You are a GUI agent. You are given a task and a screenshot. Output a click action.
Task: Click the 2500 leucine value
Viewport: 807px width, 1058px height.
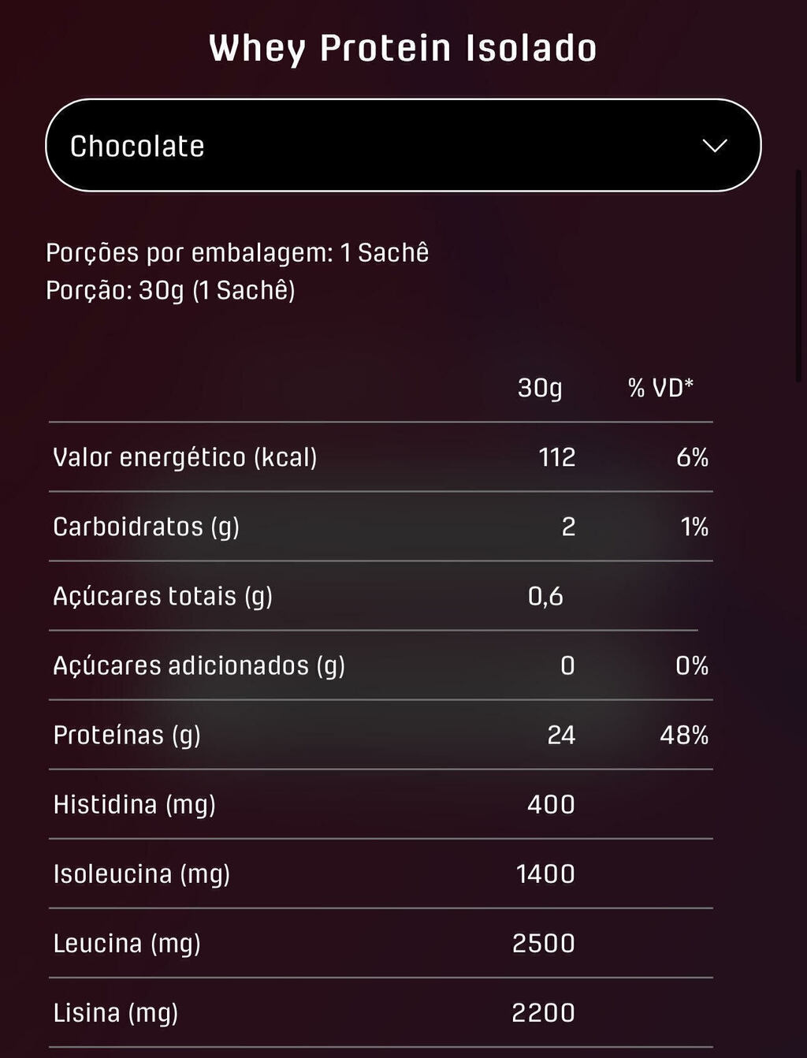[544, 943]
